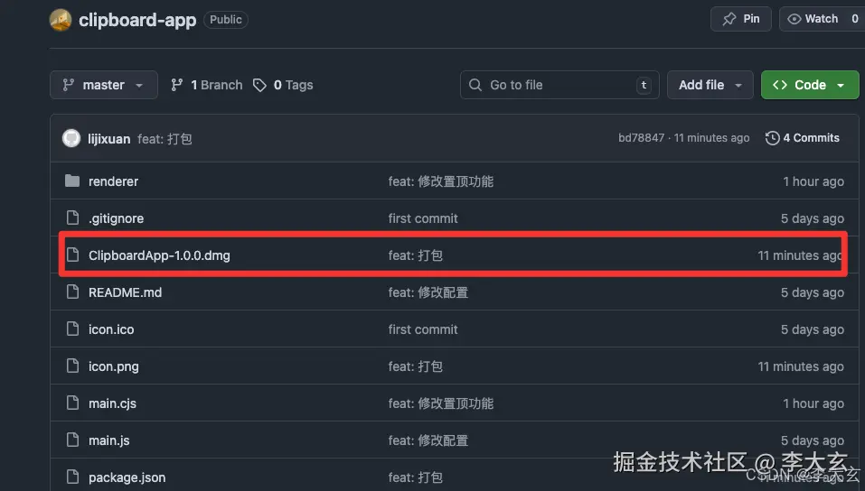Focus the Go to file search field

(x=559, y=85)
